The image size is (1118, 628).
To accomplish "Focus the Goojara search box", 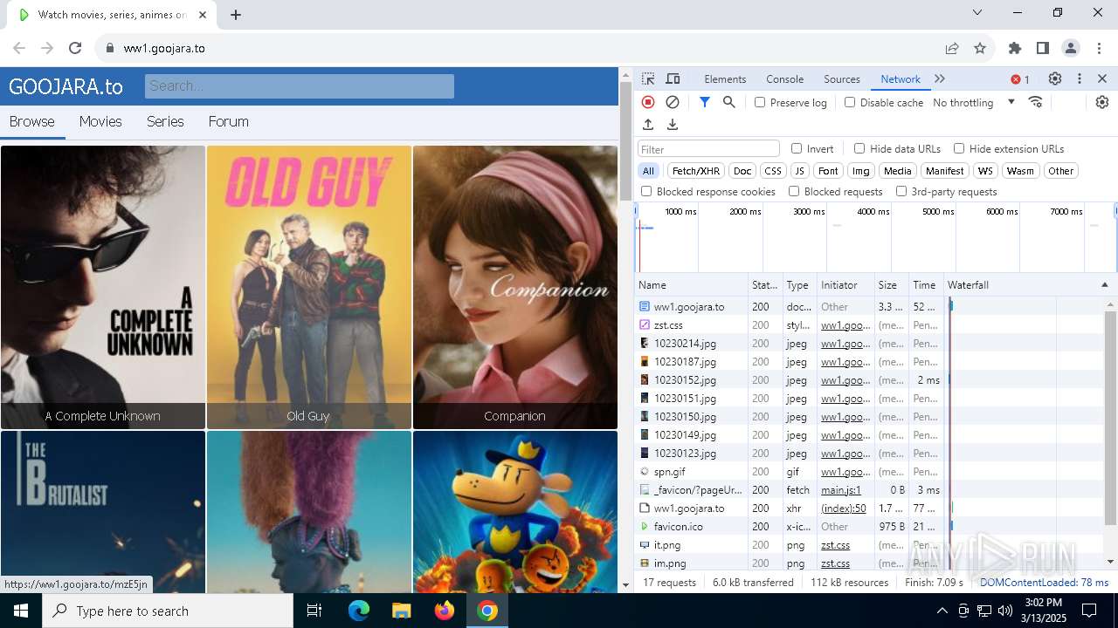I will tap(300, 85).
